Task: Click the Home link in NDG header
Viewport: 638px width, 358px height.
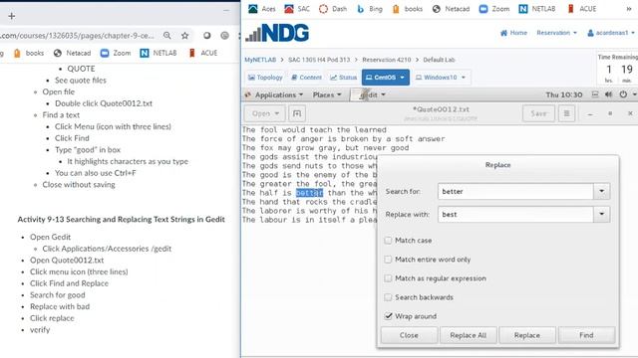Action: coord(513,33)
